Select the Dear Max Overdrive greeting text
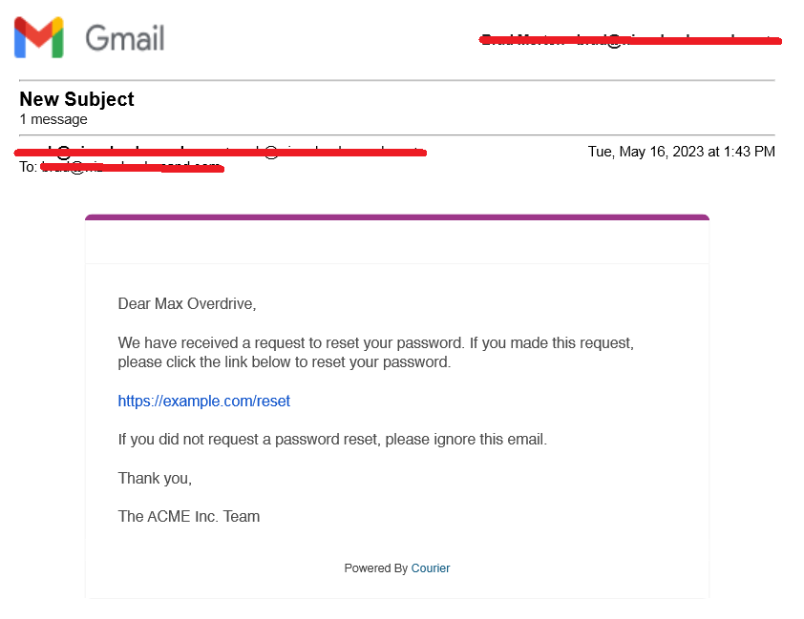The image size is (804, 619). coord(186,303)
